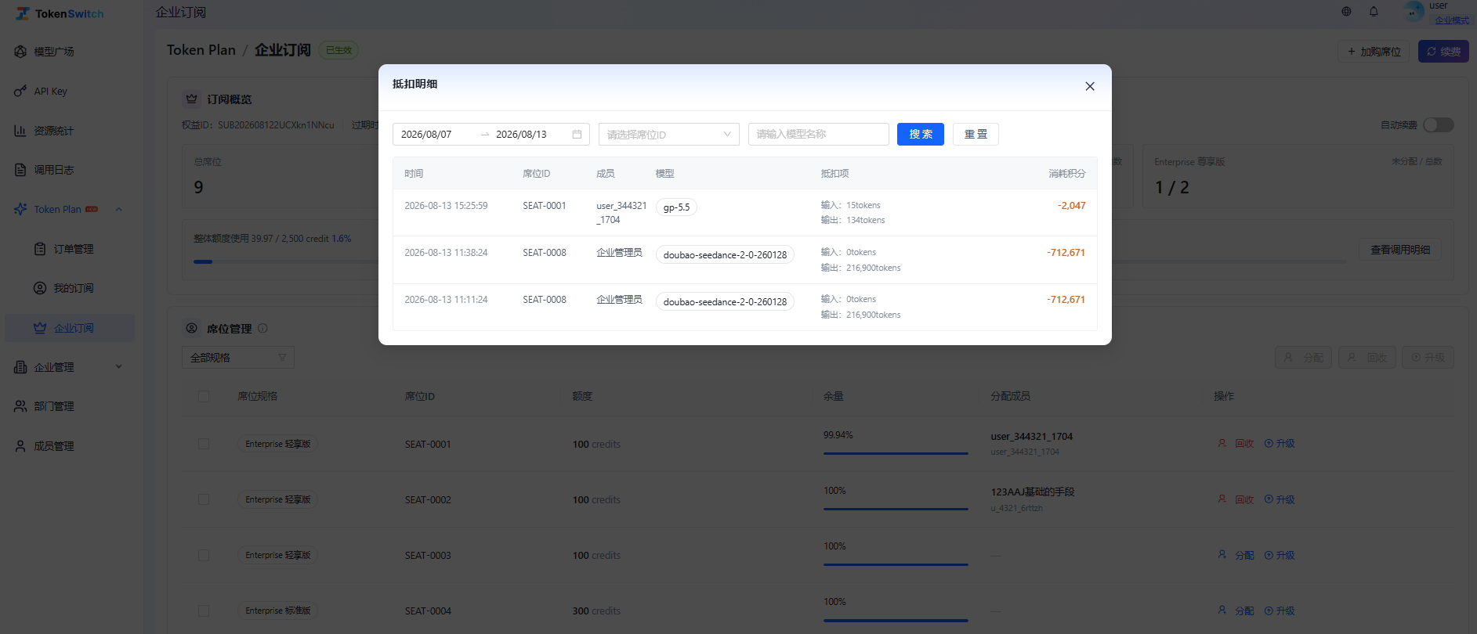Screen dimensions: 1477x634
Task: Click the TokenSwitch logo
Action: click(x=60, y=13)
